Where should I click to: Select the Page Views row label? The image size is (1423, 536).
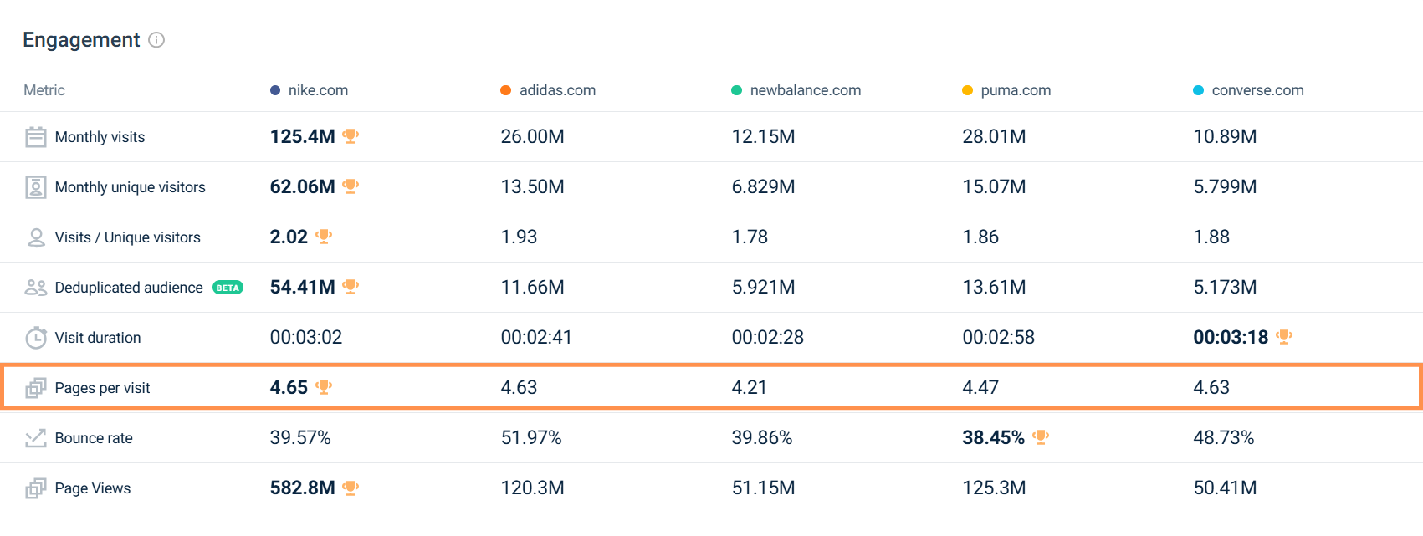click(x=93, y=488)
